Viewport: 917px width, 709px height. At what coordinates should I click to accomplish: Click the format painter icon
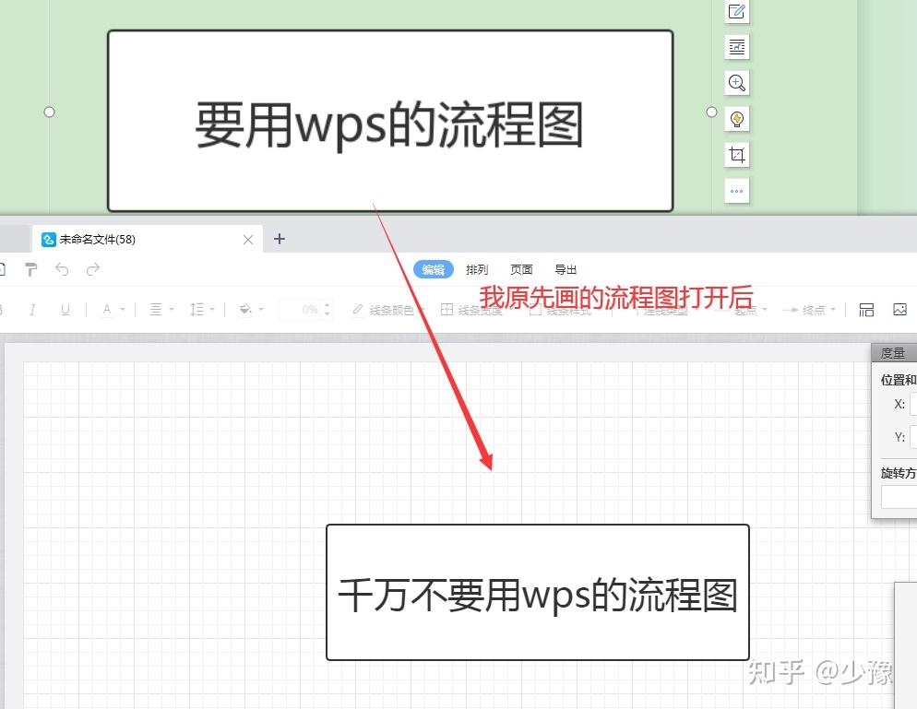coord(31,269)
